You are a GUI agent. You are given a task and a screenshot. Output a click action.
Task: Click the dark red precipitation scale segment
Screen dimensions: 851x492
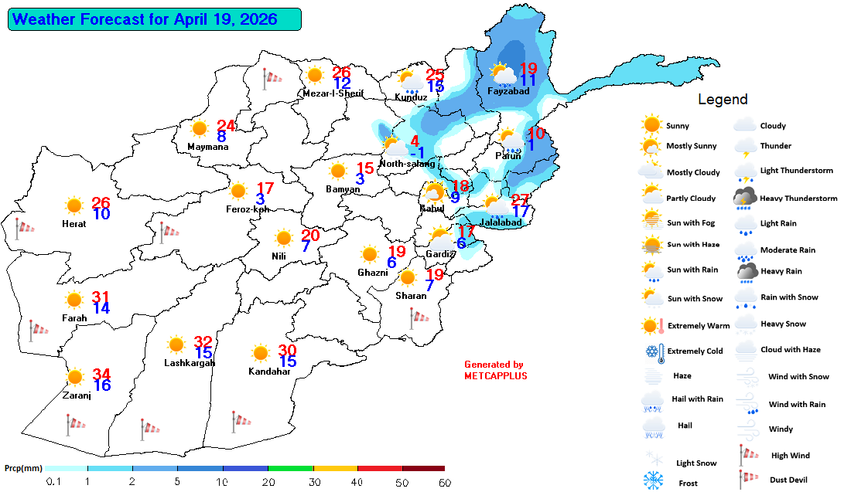click(x=423, y=468)
